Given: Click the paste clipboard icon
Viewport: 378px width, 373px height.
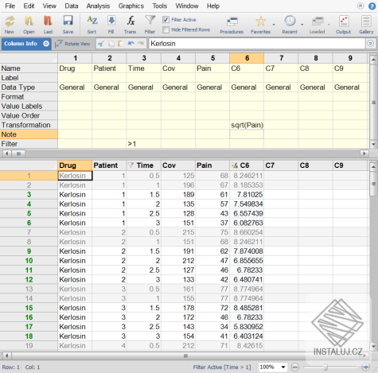Looking at the screenshot, I should tap(121, 44).
